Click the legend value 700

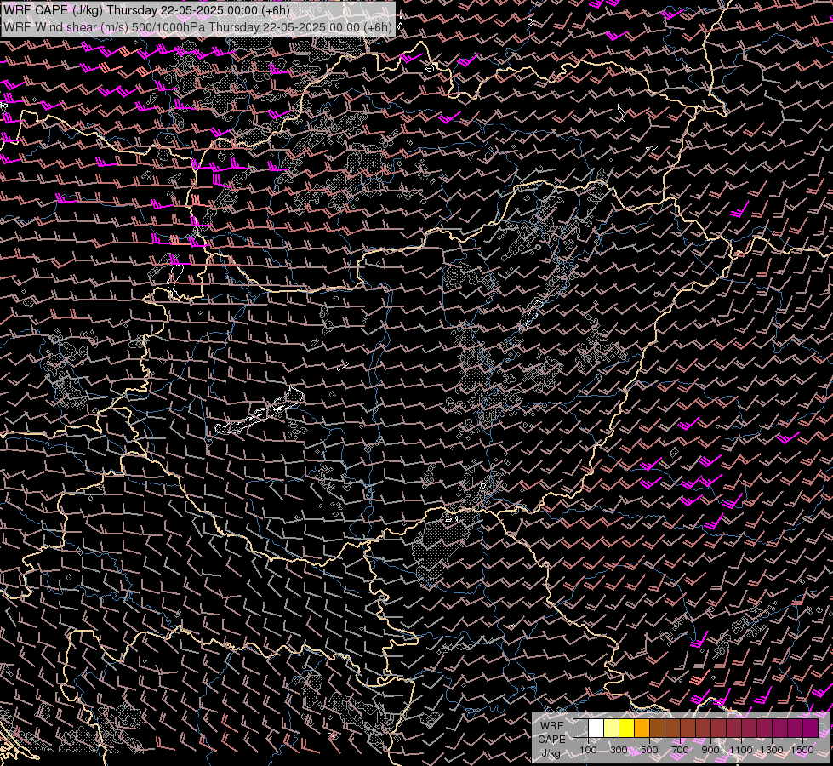[x=680, y=750]
